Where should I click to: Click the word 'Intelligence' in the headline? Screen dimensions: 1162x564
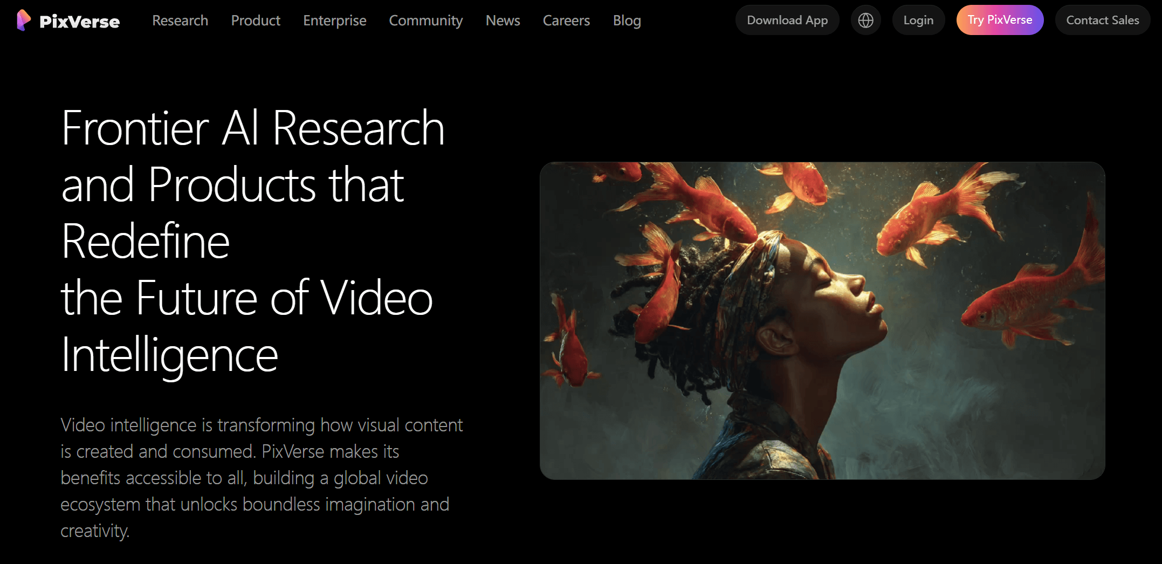click(x=169, y=355)
